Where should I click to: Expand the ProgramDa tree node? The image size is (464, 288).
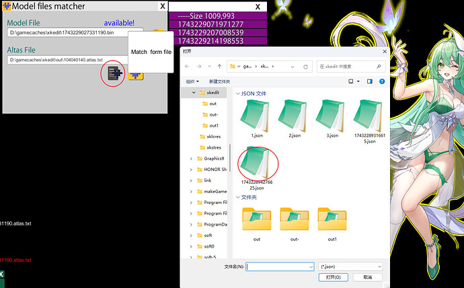[191, 224]
